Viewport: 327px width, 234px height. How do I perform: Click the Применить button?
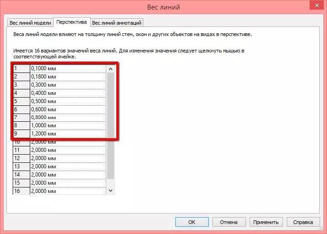[266, 222]
